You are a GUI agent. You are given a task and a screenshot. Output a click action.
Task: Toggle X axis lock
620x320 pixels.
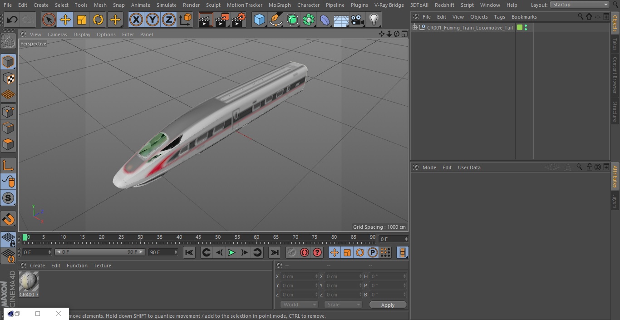(x=136, y=20)
